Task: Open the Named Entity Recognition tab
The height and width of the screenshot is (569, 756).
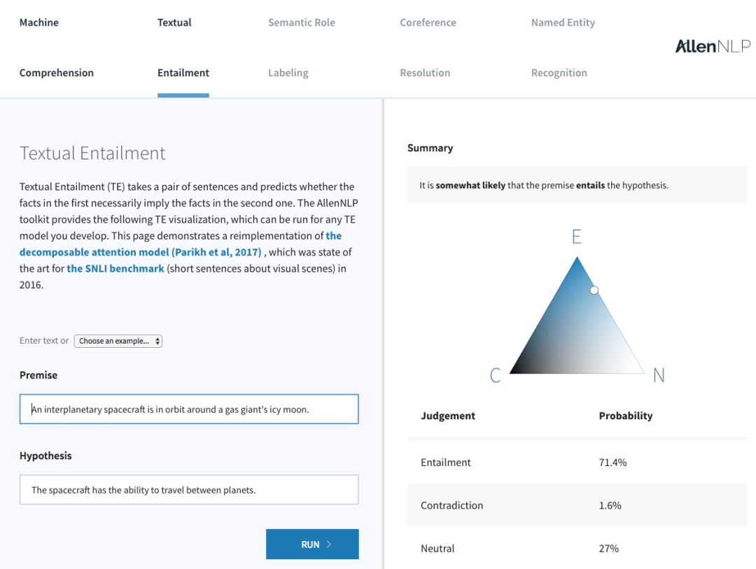Action: tap(563, 48)
